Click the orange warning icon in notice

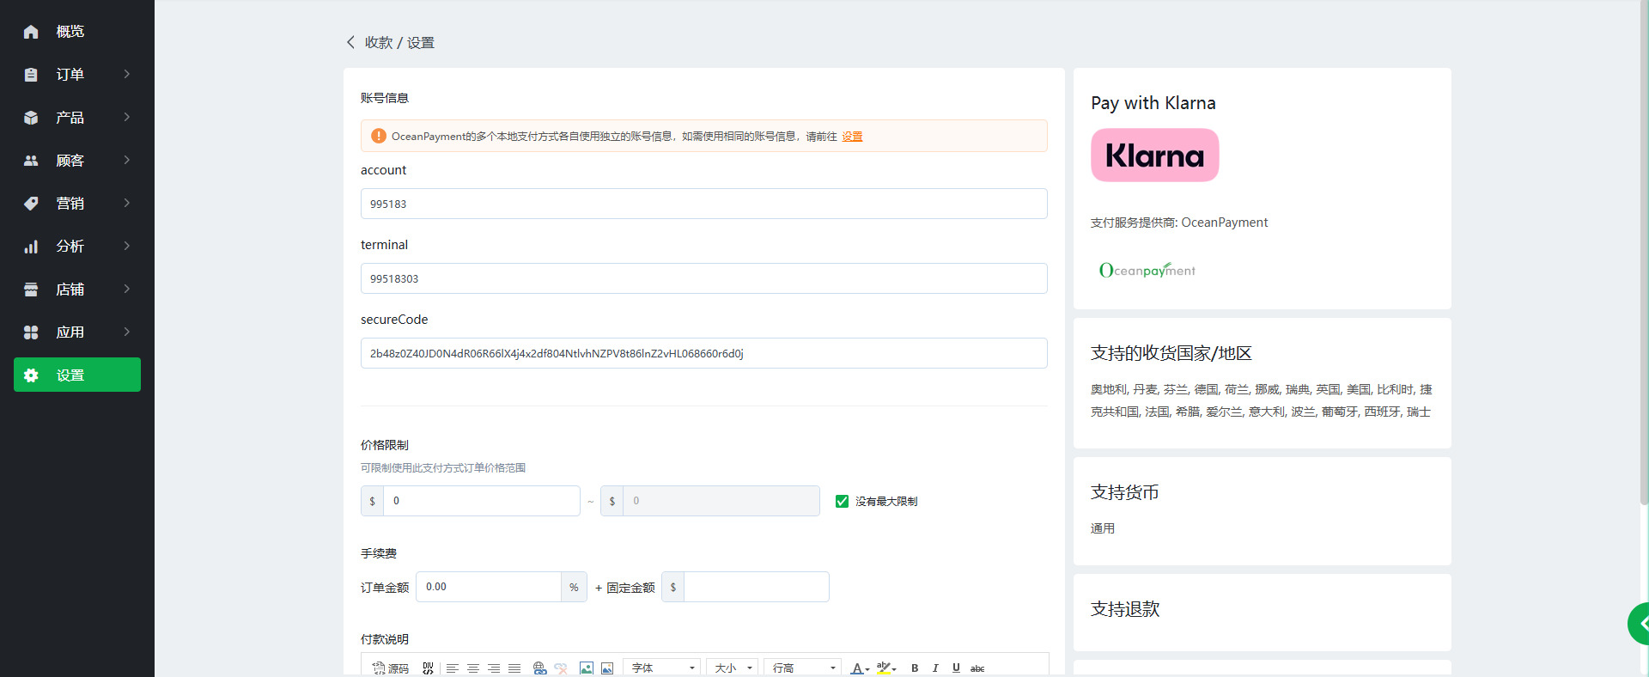pos(378,136)
